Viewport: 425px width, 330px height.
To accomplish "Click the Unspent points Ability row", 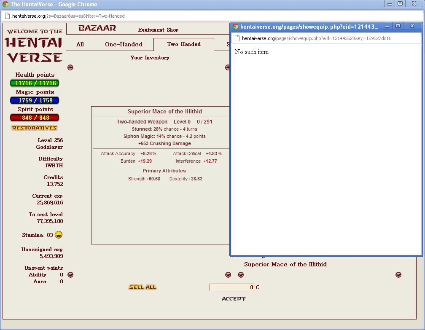I will pyautogui.click(x=46, y=275).
